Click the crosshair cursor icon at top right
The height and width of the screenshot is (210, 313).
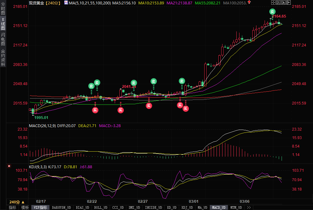(x=273, y=3)
